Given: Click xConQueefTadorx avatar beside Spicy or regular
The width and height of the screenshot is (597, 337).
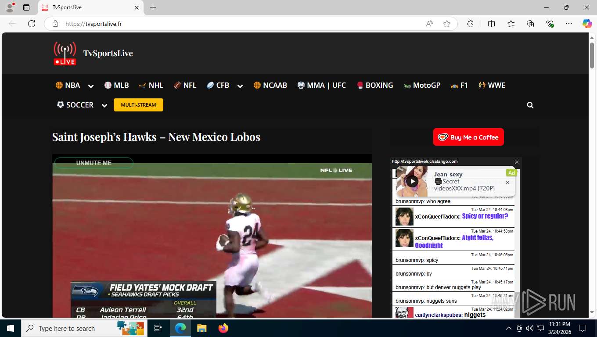Looking at the screenshot, I should (404, 216).
